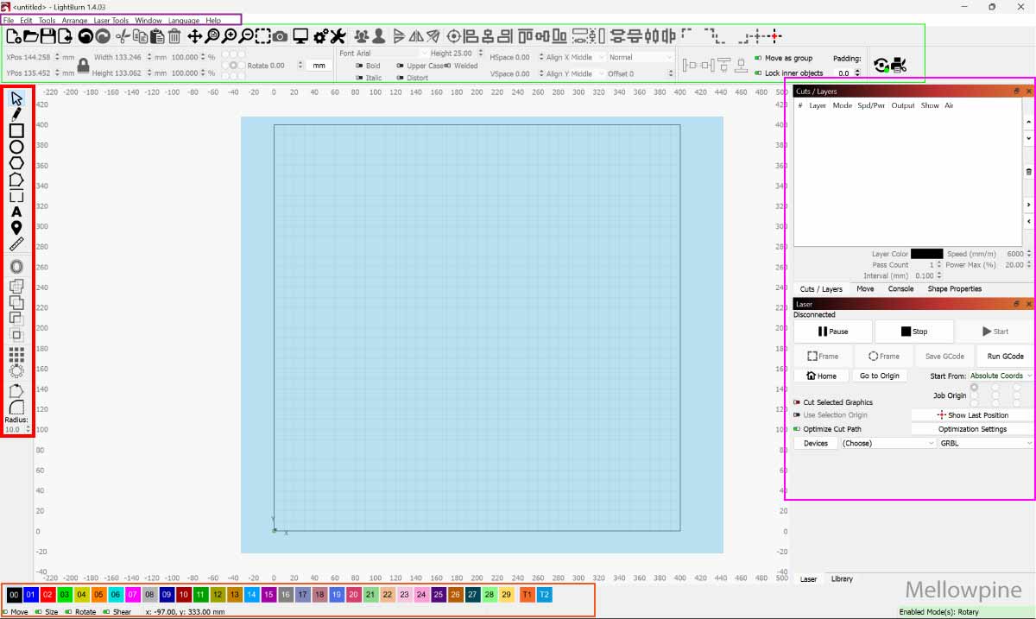Click the Delete trash can icon
This screenshot has height=619, width=1036.
(x=174, y=36)
